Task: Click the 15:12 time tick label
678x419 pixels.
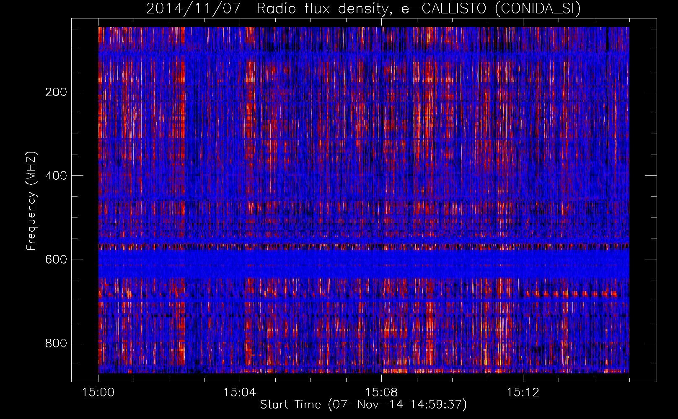Action: pyautogui.click(x=523, y=393)
